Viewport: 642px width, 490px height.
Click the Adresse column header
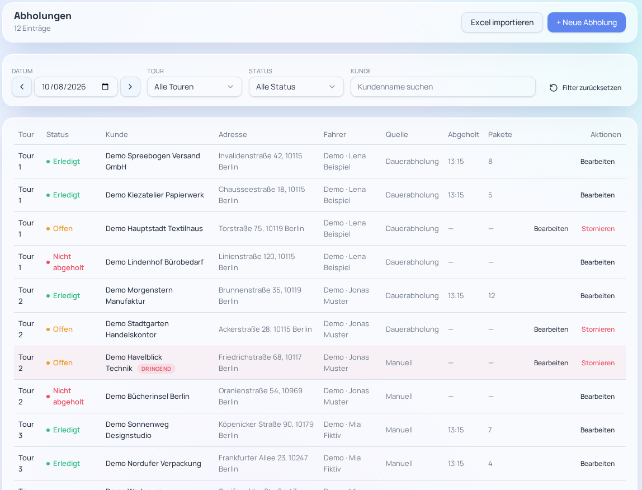pos(233,134)
